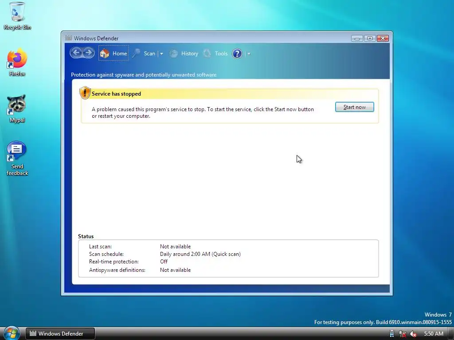
Task: Select the 'Daily around 2:00 AM (Quick scan)' value
Action: (x=200, y=254)
